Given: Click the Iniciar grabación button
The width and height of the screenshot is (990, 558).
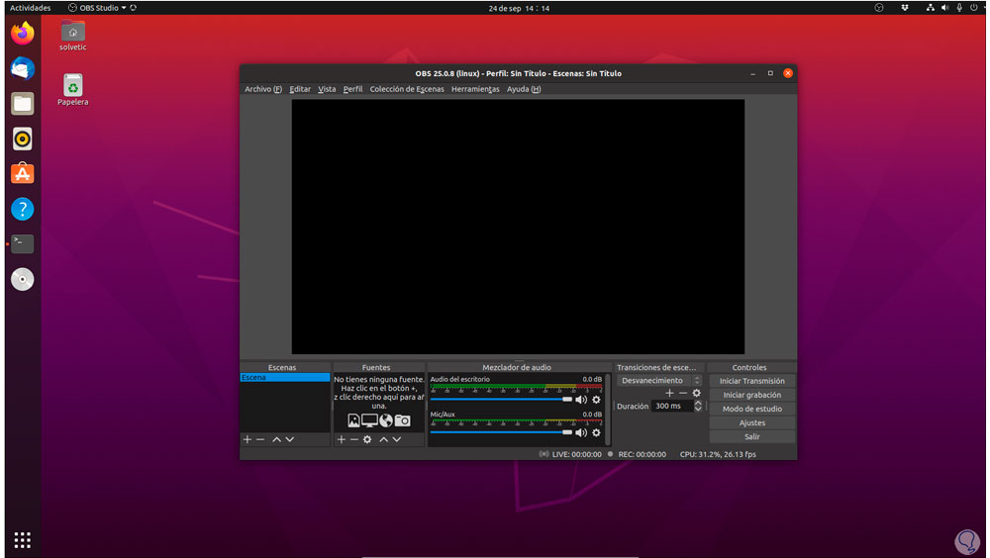Looking at the screenshot, I should click(751, 395).
